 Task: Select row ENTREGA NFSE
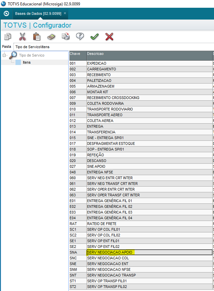coord(141,172)
